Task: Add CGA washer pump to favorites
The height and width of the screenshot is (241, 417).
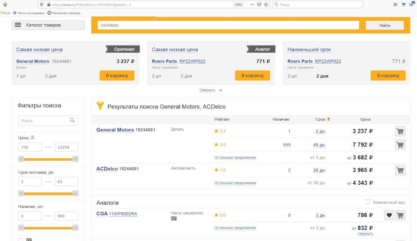Action: 389,215
